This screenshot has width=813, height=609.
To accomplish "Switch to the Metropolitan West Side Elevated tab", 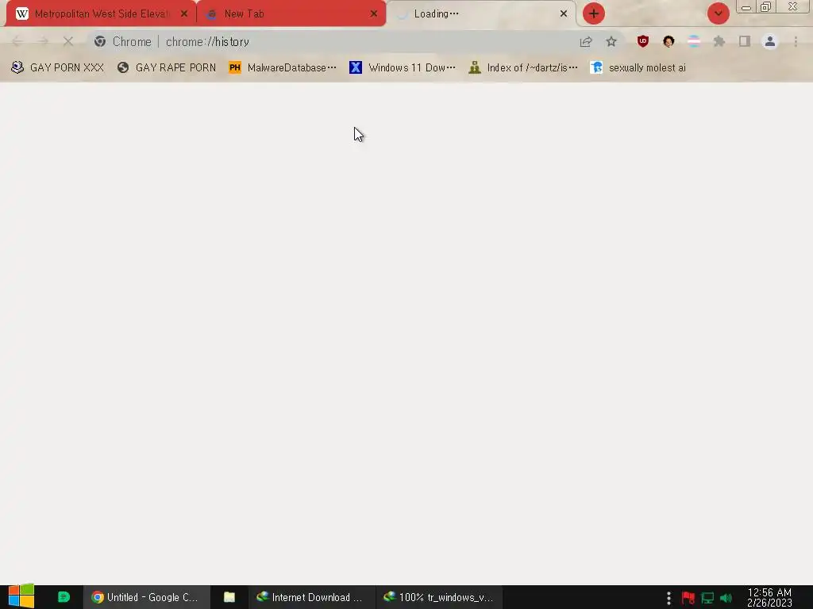I will point(101,13).
